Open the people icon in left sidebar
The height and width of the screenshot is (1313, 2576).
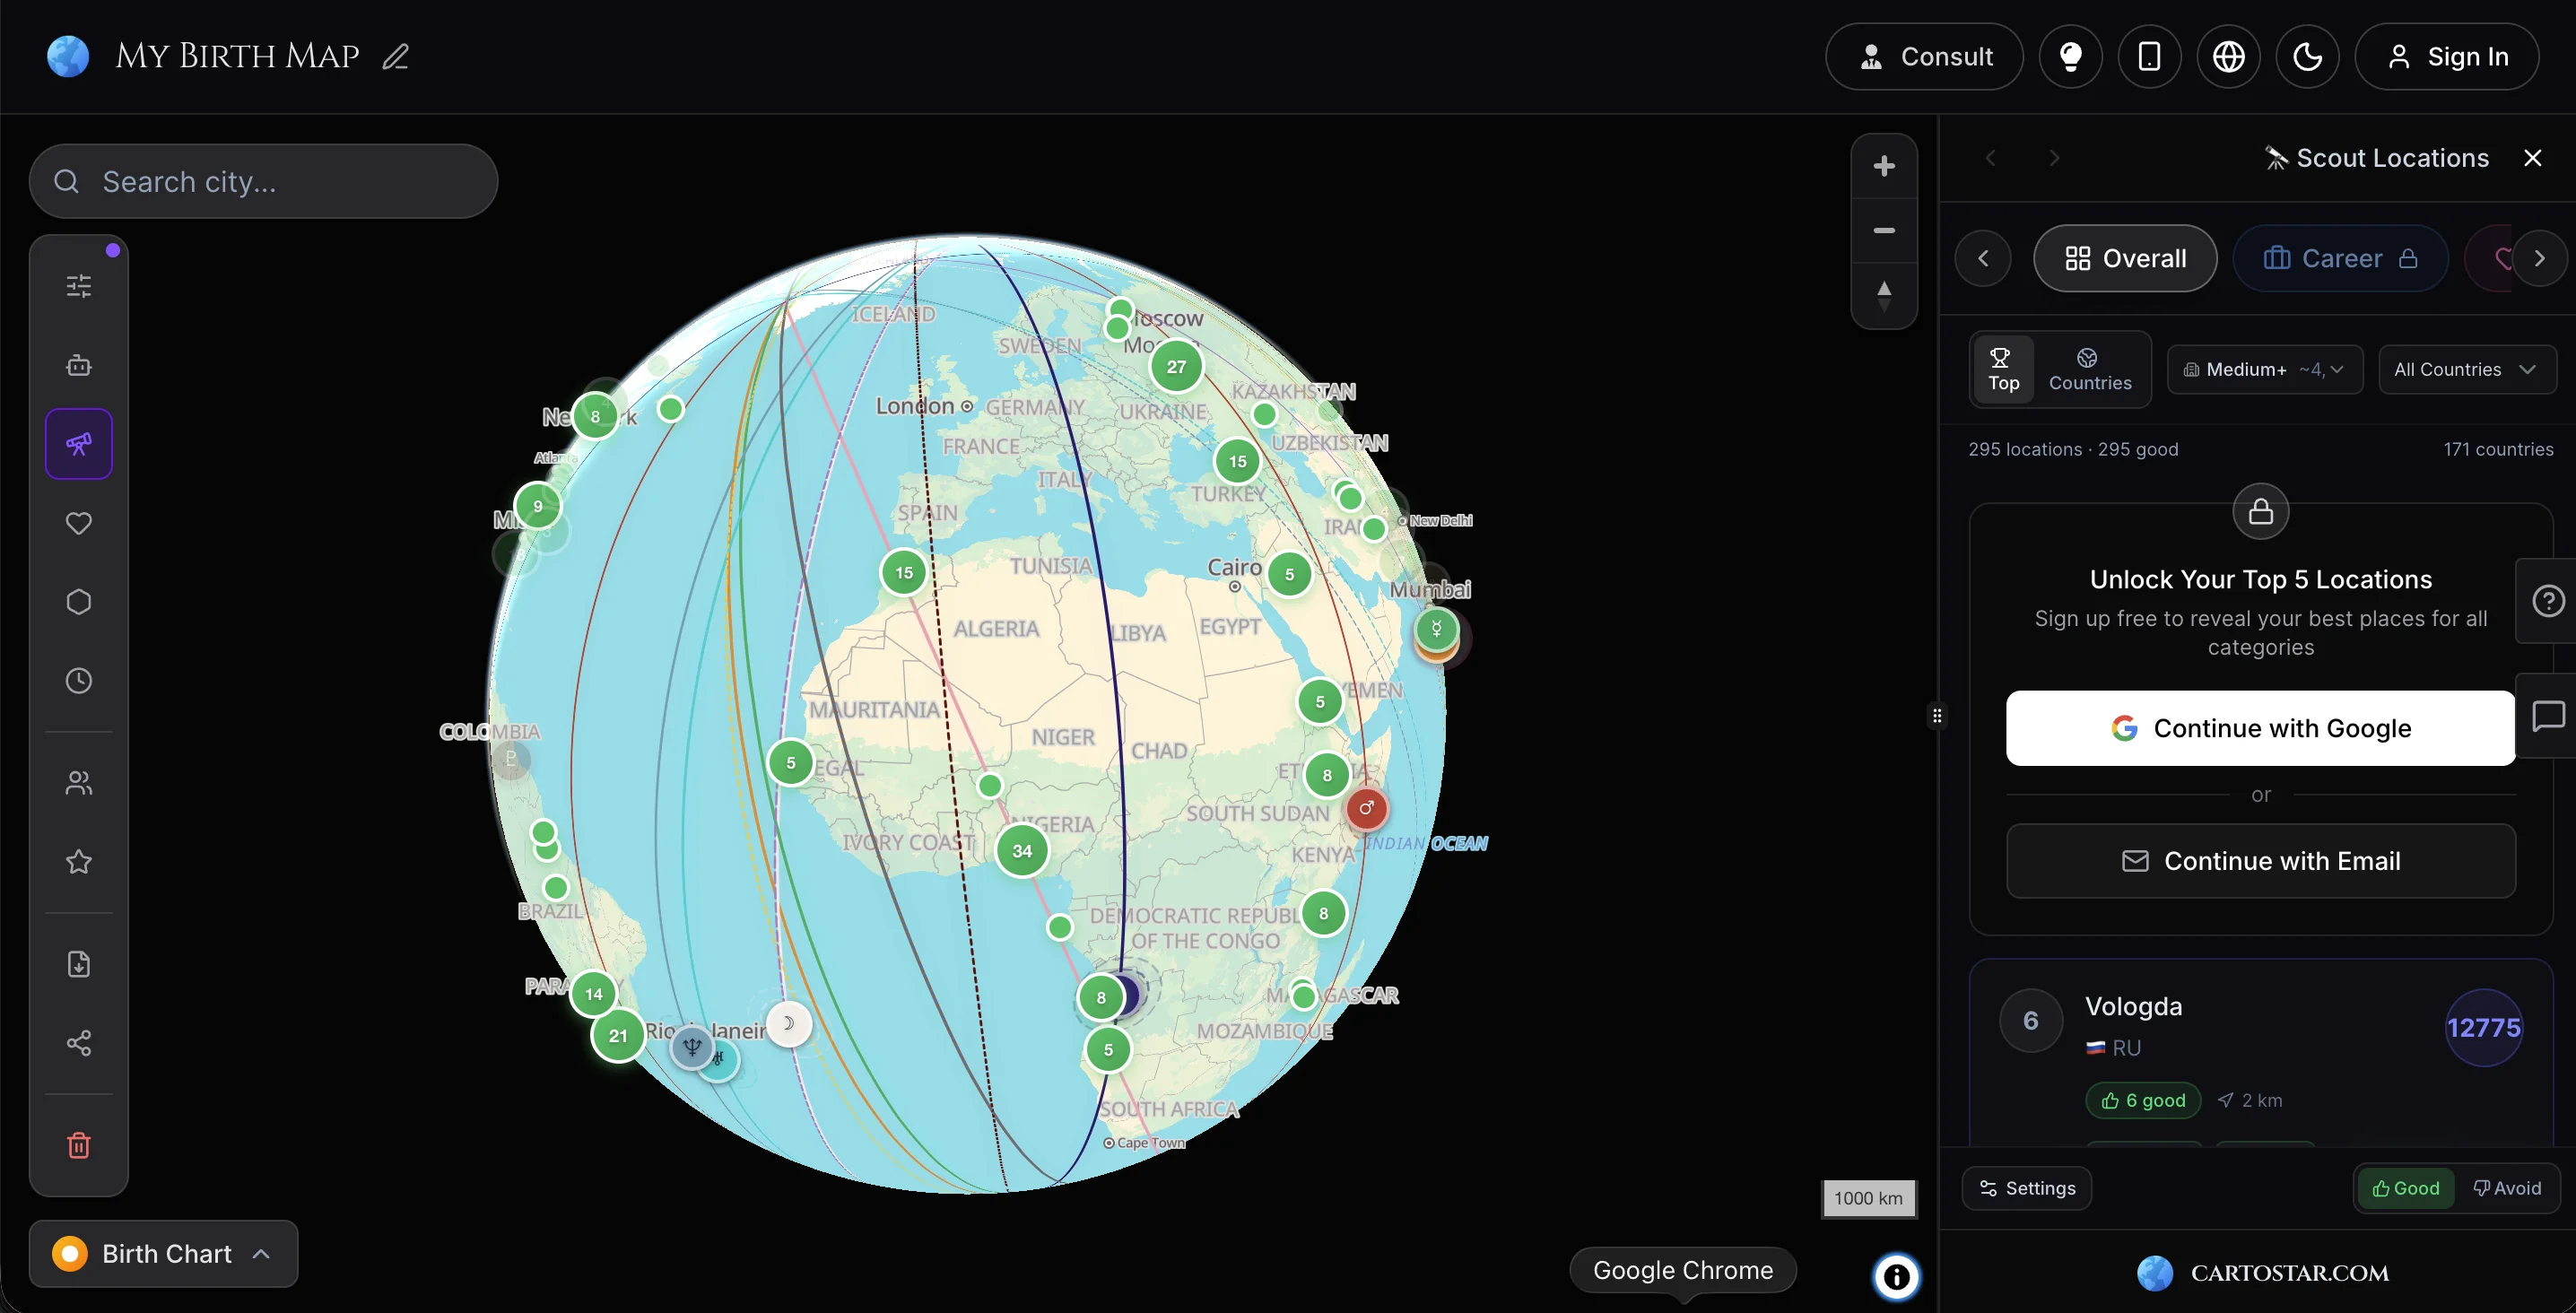(79, 783)
